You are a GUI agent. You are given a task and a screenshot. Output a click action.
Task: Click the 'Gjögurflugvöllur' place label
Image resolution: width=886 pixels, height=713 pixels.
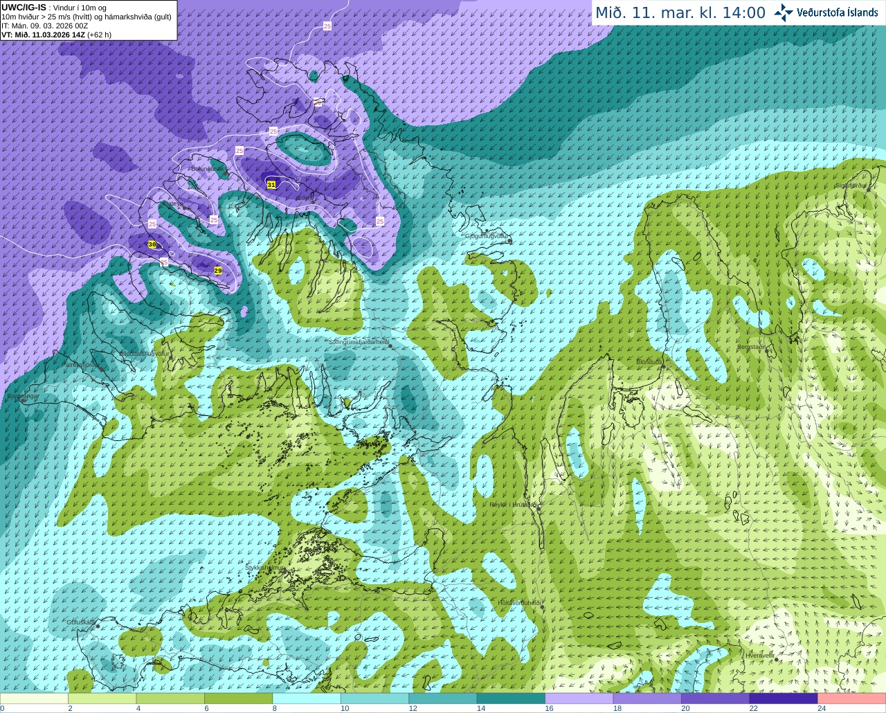coord(487,236)
